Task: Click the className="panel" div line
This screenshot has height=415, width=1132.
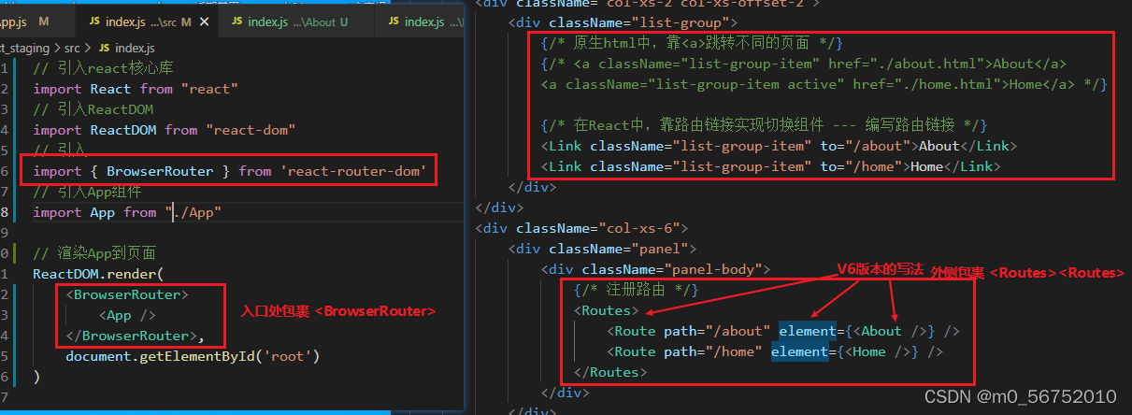Action: click(x=603, y=249)
